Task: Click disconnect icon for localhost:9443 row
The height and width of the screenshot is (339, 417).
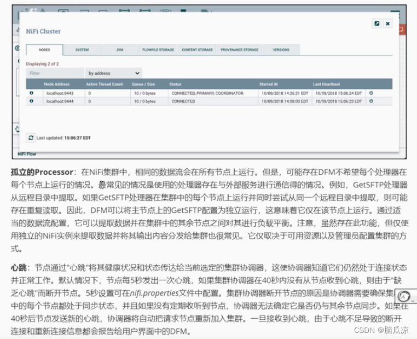Action: (x=371, y=93)
